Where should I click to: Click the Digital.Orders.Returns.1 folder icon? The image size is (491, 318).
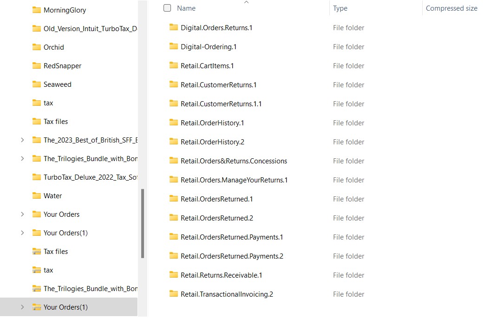pyautogui.click(x=173, y=27)
